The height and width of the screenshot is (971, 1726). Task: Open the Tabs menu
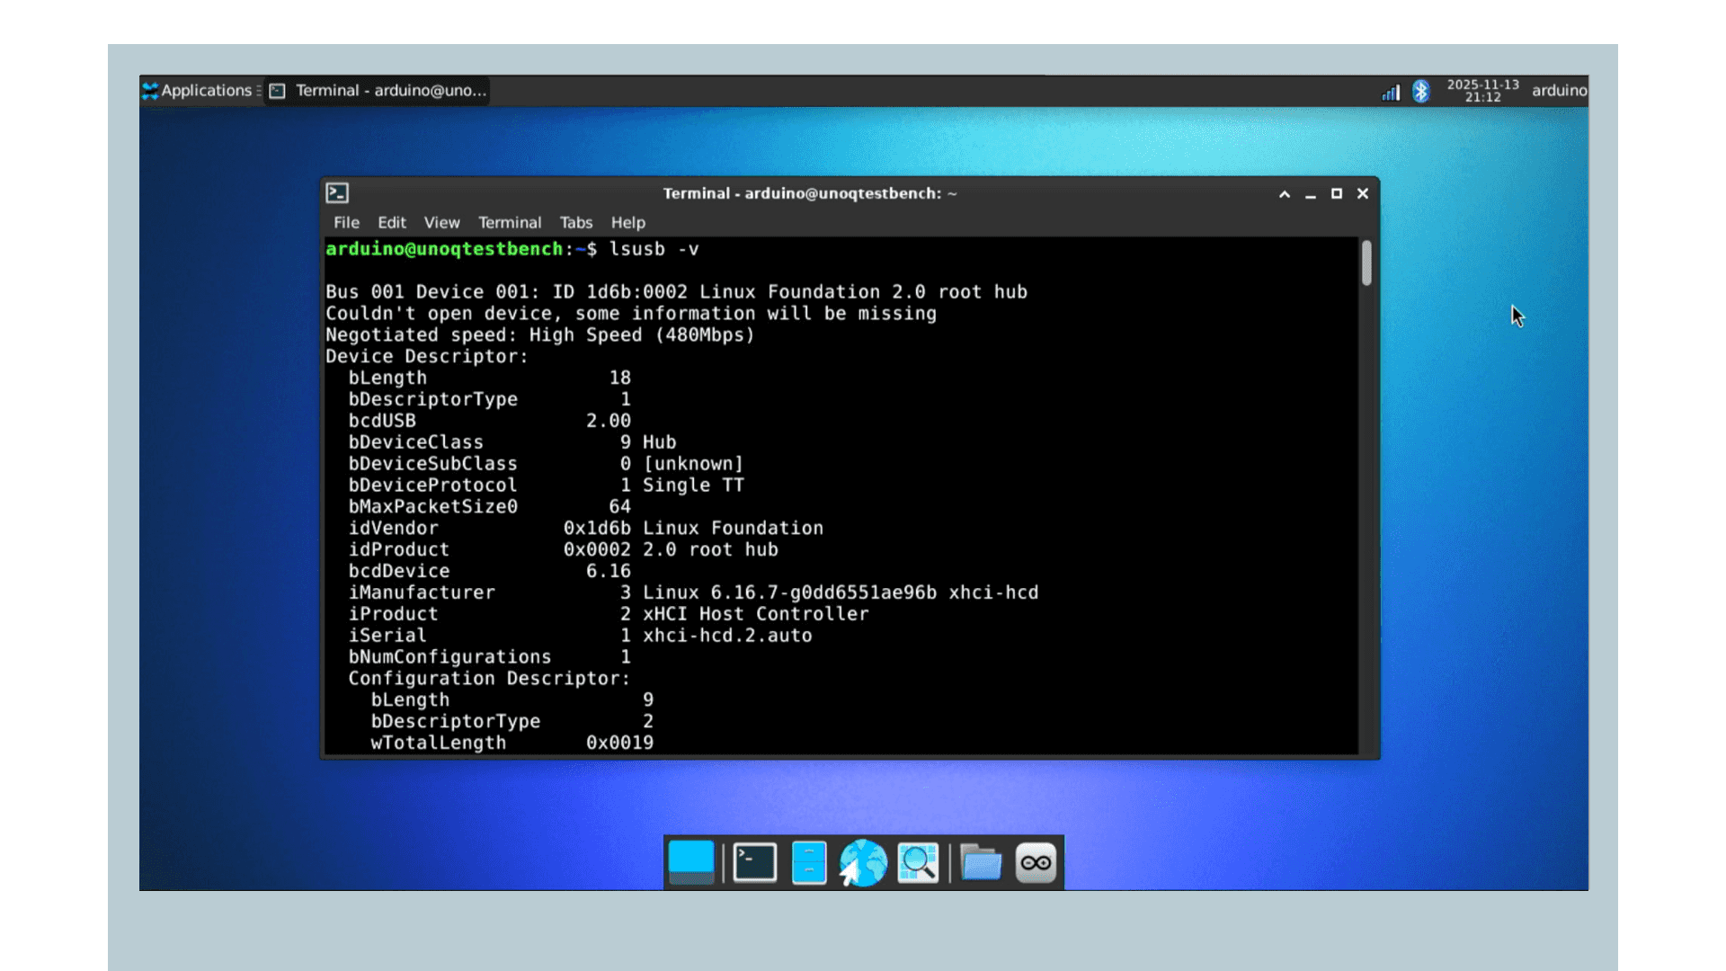(x=575, y=222)
